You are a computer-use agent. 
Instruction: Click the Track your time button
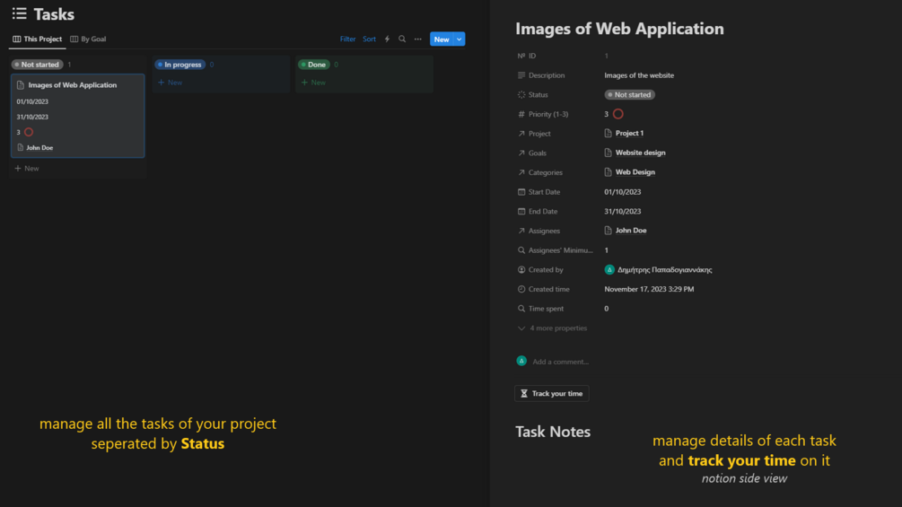(x=551, y=394)
